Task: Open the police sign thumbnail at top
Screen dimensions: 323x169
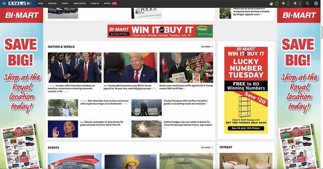Action: point(147,13)
